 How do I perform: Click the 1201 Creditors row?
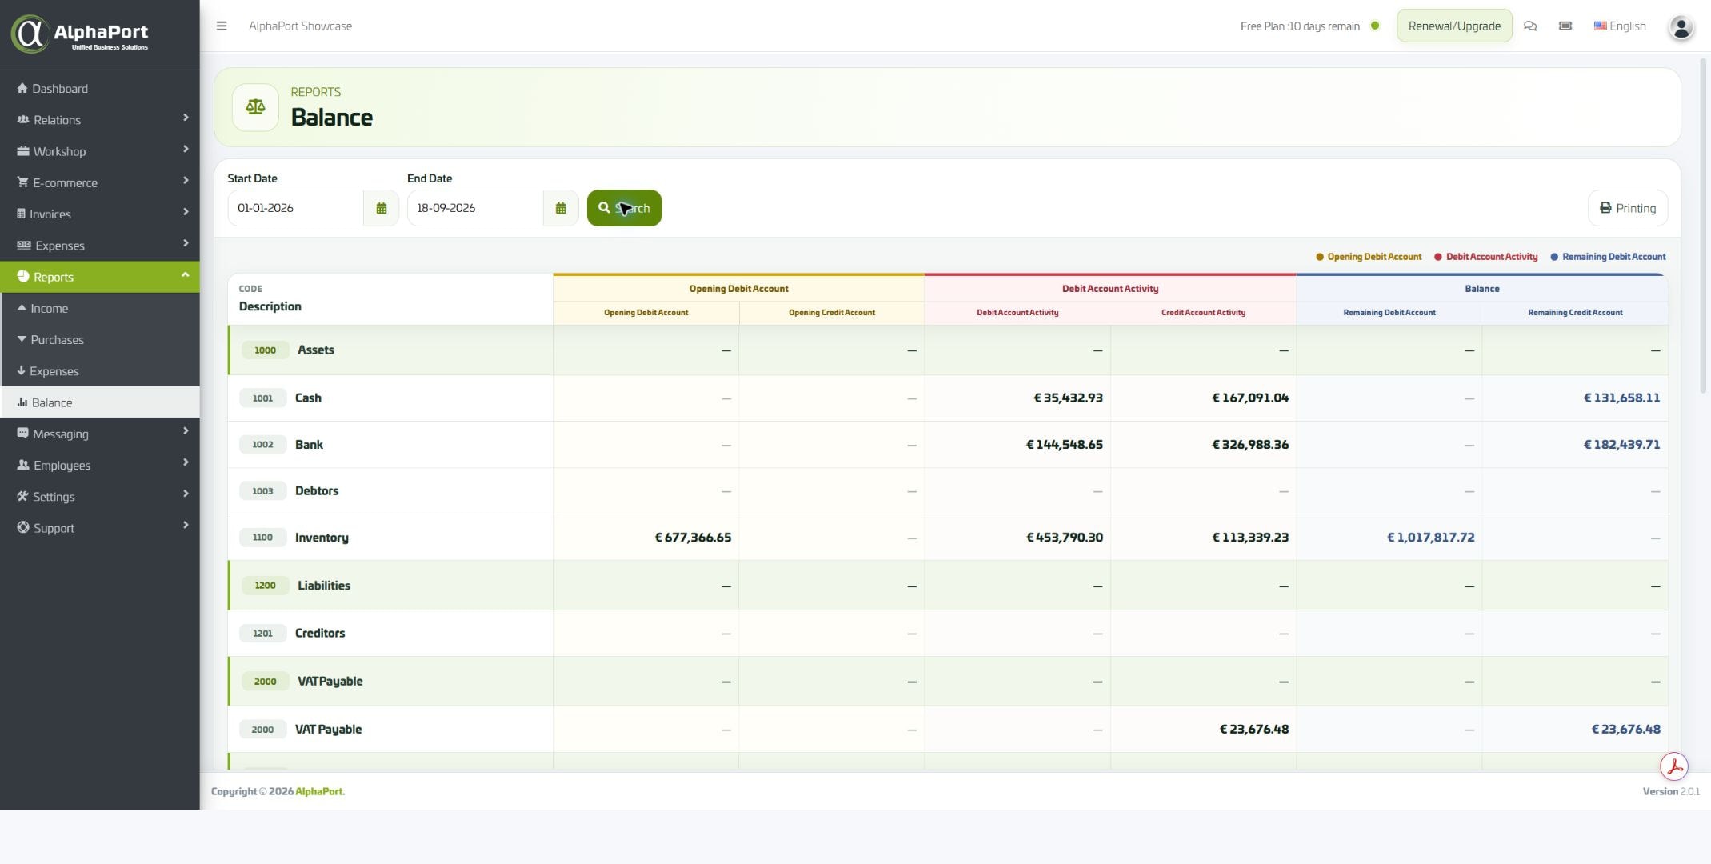click(x=948, y=633)
